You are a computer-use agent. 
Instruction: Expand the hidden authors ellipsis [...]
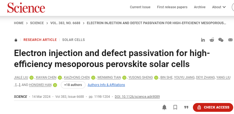point(18,85)
